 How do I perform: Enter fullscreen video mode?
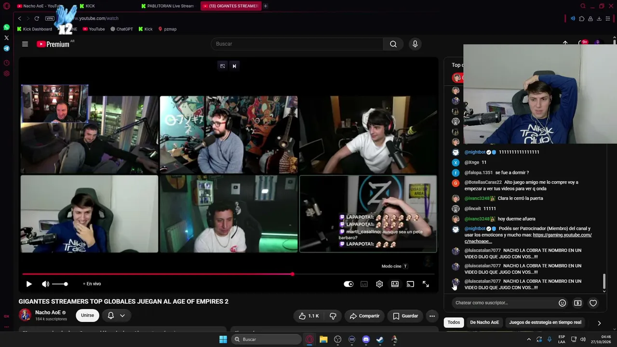tap(426, 284)
